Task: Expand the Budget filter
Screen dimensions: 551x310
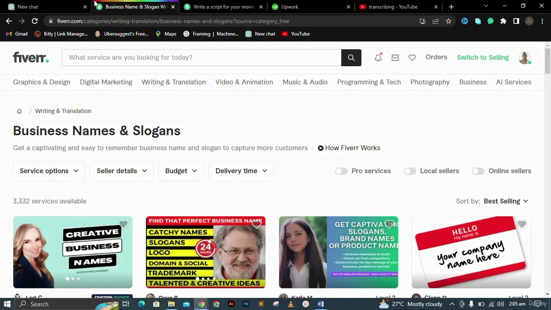Action: click(181, 171)
